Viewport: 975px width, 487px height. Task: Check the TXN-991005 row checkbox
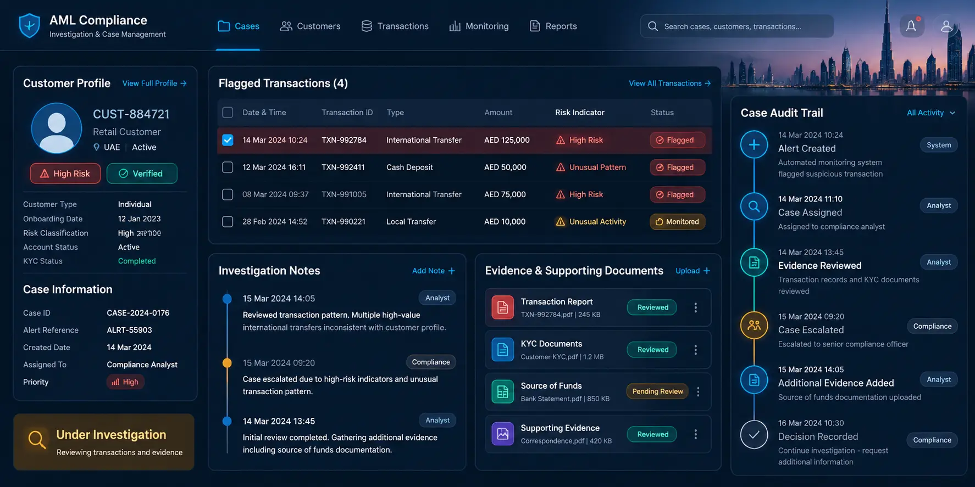click(x=228, y=194)
